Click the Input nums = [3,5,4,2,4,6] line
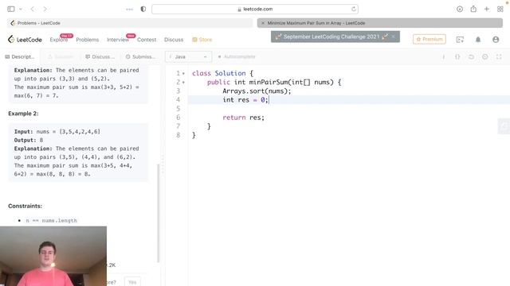 point(57,132)
